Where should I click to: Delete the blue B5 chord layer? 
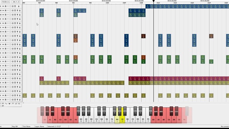[x=15, y=36]
